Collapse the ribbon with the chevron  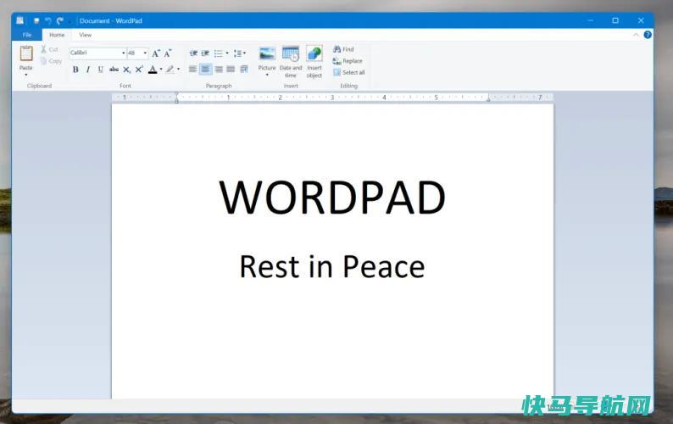tap(636, 35)
